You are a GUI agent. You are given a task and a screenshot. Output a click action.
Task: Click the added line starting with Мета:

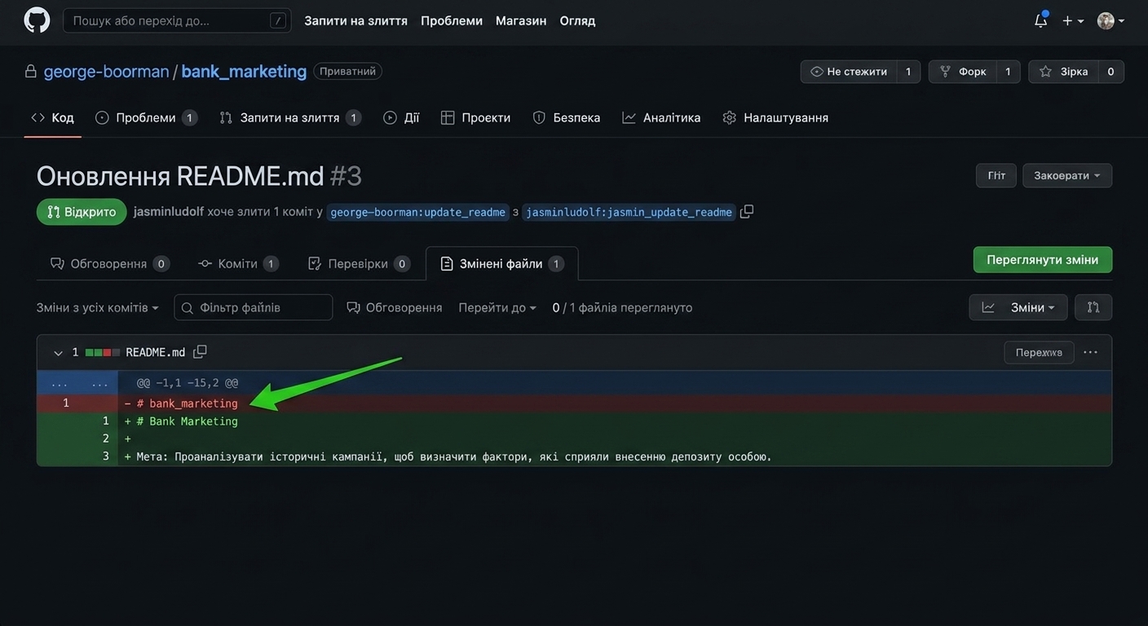574,456
